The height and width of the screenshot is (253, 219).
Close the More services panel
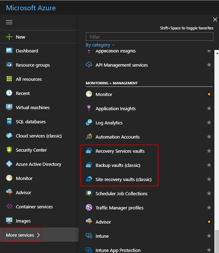215,19
